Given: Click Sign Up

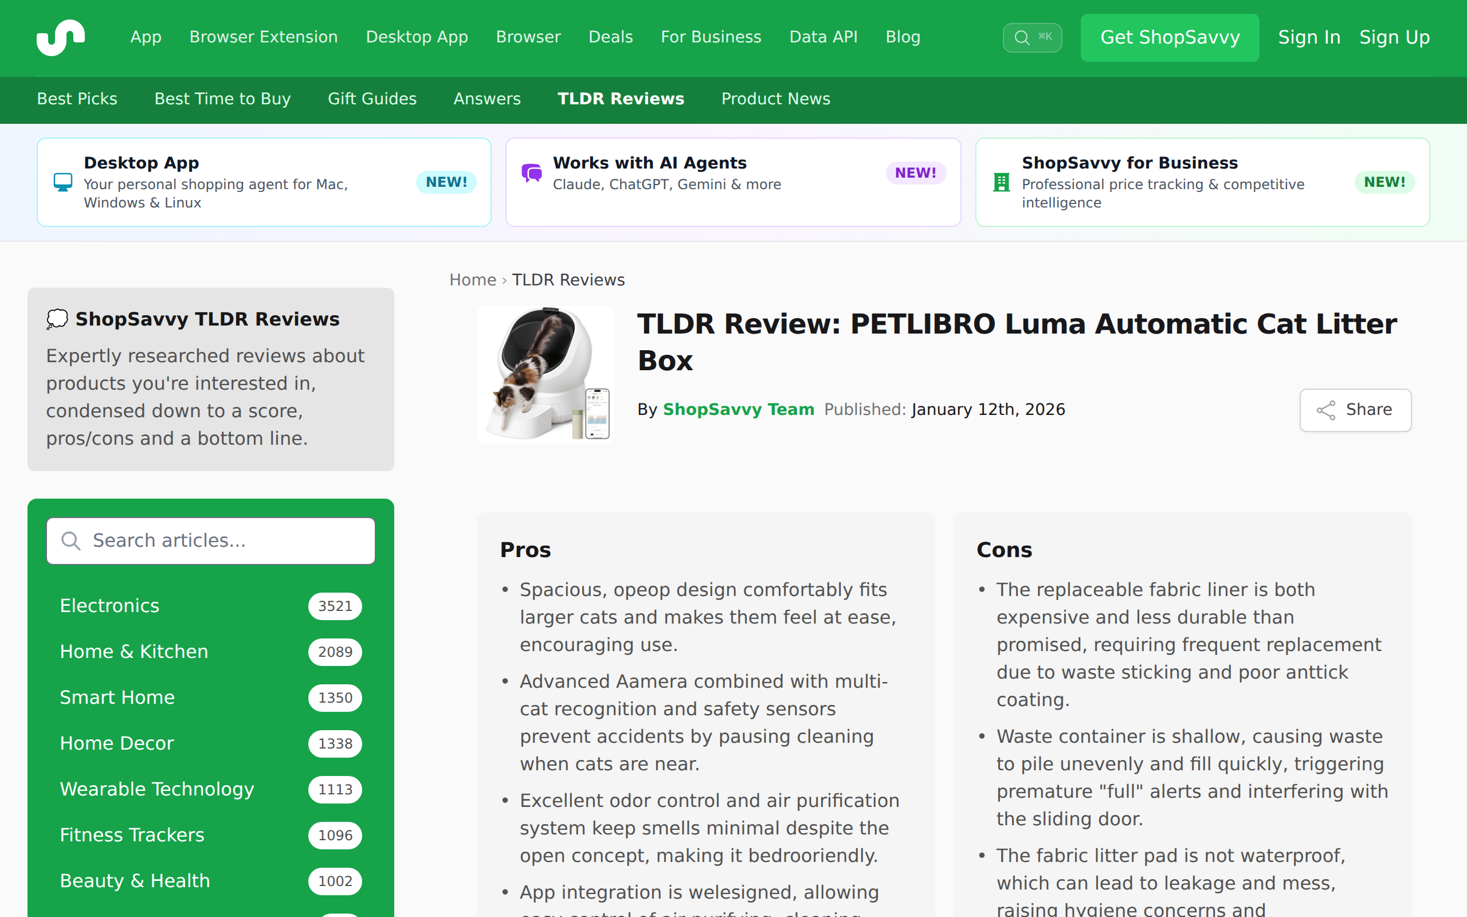Looking at the screenshot, I should tap(1394, 38).
